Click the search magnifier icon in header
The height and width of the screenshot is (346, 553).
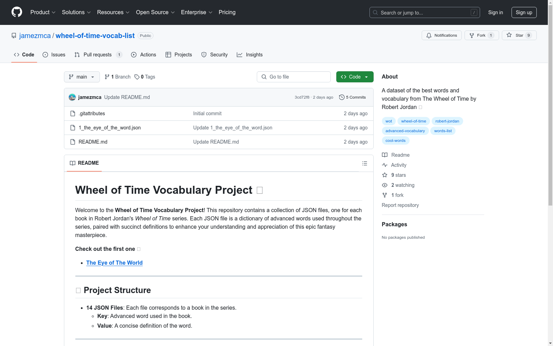coord(375,12)
